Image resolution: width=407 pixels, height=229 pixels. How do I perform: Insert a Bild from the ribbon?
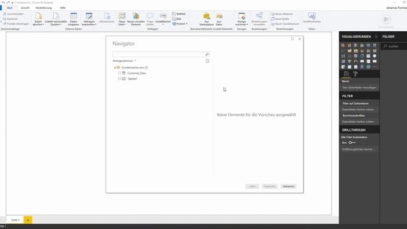177,18
